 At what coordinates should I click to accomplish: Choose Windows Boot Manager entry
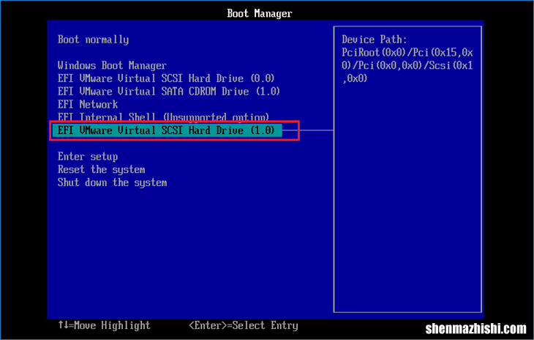click(x=112, y=65)
